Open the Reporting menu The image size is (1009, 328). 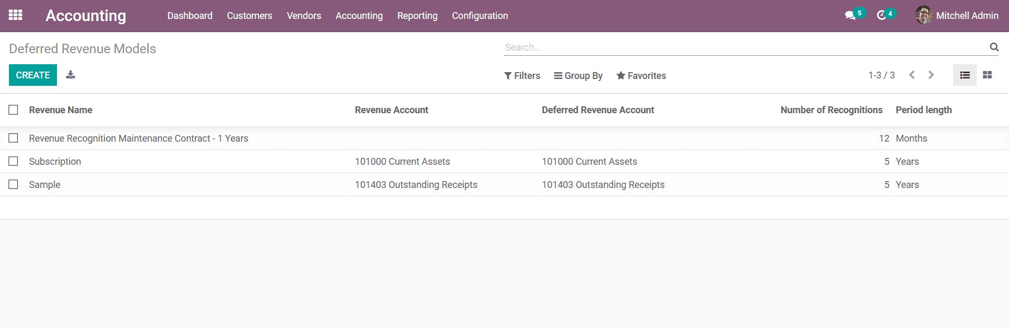(417, 16)
